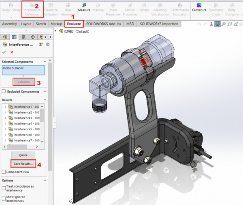Open the Markup tool in ribbon
Viewport: 243px width, 205px height.
click(98, 8)
